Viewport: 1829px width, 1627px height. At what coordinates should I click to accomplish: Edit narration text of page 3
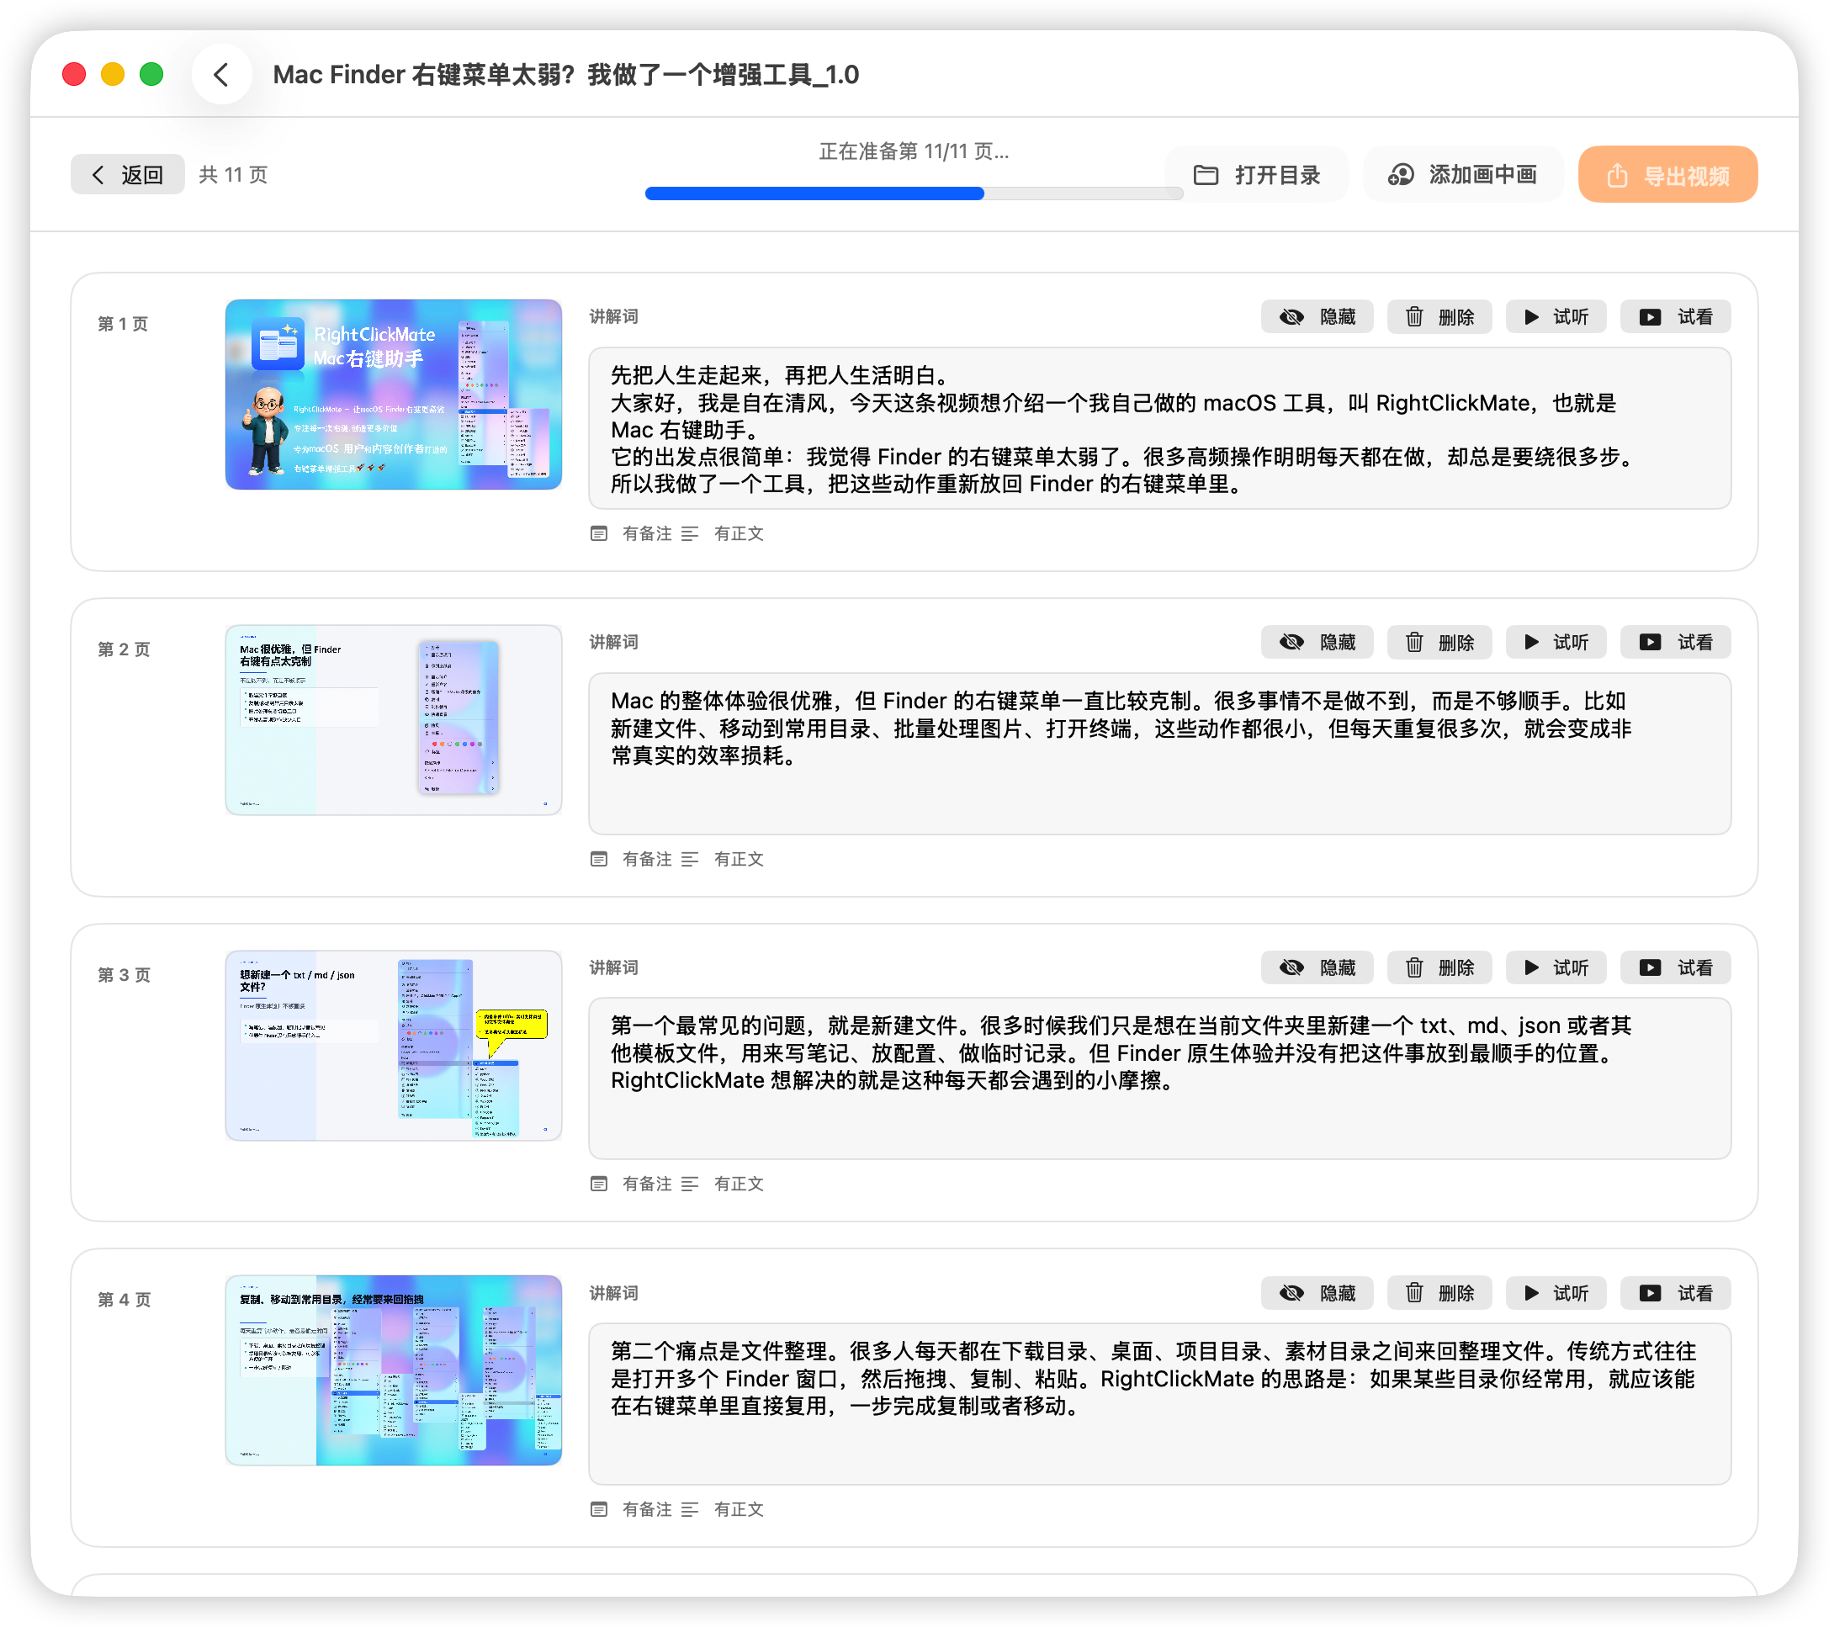click(x=1159, y=1079)
